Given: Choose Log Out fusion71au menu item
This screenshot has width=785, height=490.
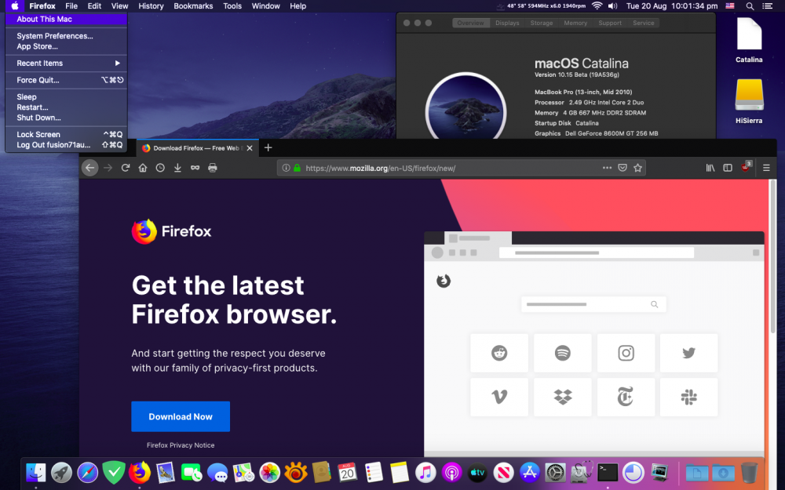Looking at the screenshot, I should tap(66, 145).
